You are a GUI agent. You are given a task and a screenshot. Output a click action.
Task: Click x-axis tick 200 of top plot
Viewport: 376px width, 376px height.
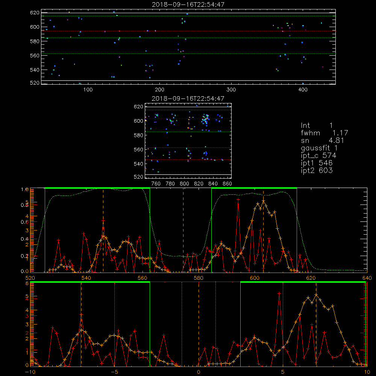(x=160, y=90)
